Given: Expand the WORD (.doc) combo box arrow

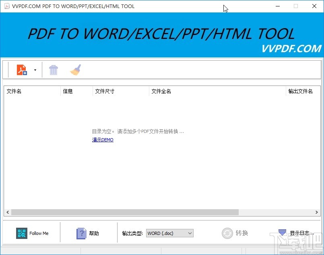Looking at the screenshot, I should click(x=190, y=233).
